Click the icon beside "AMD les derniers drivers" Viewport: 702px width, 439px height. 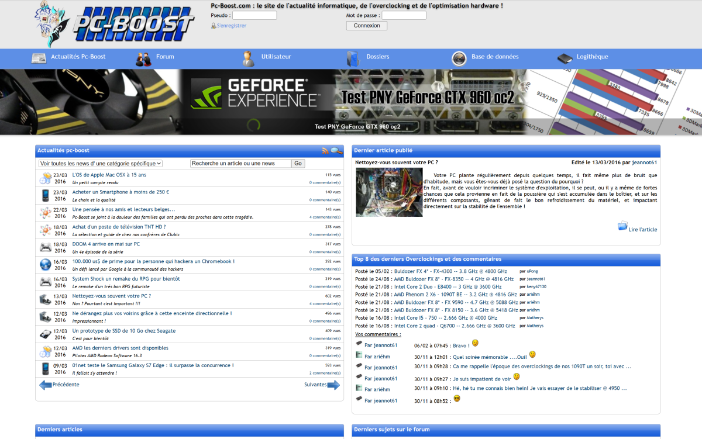(46, 351)
